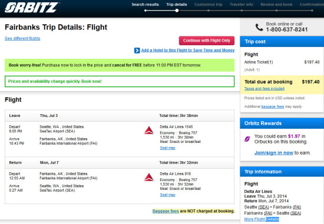Click the phone icon beside the call number
Screen dimensions: 324x224
pos(259,27)
